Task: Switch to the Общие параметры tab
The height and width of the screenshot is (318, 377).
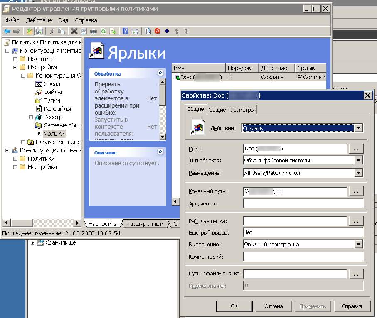Action: coord(232,110)
